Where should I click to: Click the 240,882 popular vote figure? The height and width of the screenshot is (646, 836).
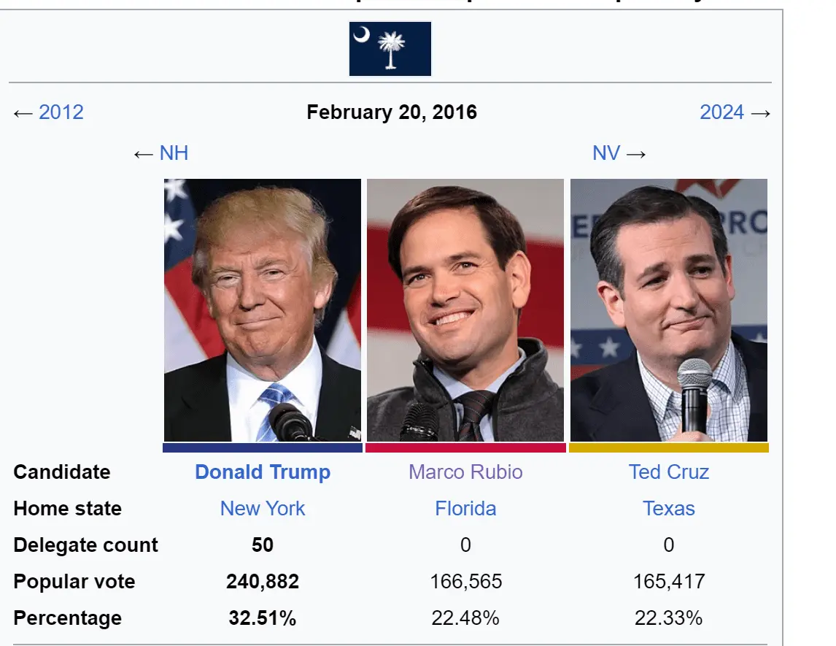(263, 582)
